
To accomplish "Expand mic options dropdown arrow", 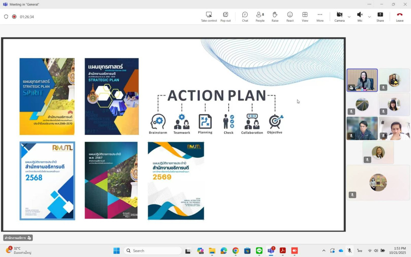I will click(x=369, y=17).
